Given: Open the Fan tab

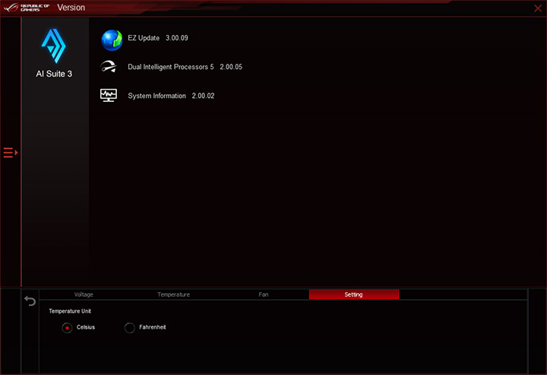Looking at the screenshot, I should [x=264, y=295].
